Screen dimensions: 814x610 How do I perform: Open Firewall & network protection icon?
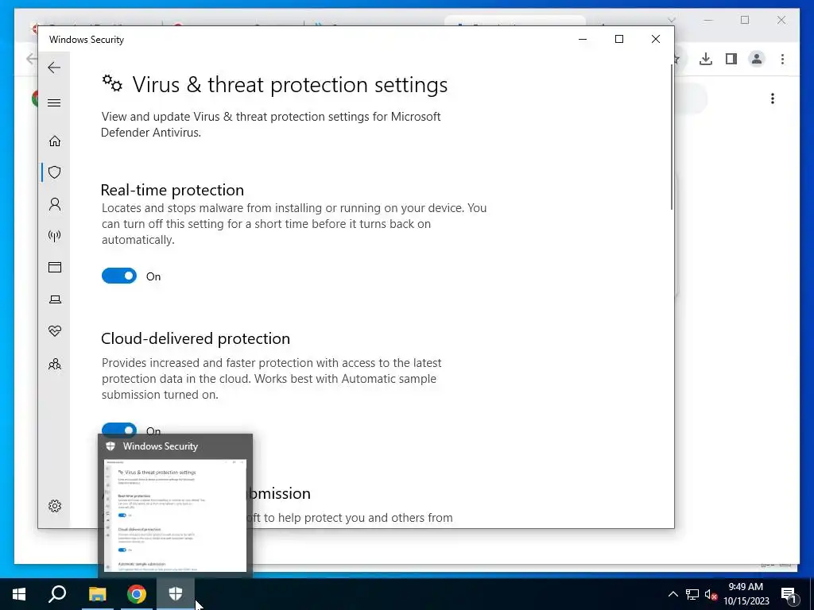tap(55, 236)
